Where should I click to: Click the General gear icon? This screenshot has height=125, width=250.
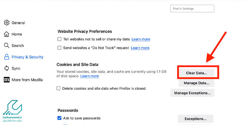coord(7,23)
